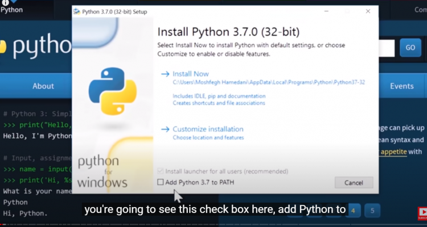Open About menu on python.org page
427x227 pixels.
coord(43,86)
